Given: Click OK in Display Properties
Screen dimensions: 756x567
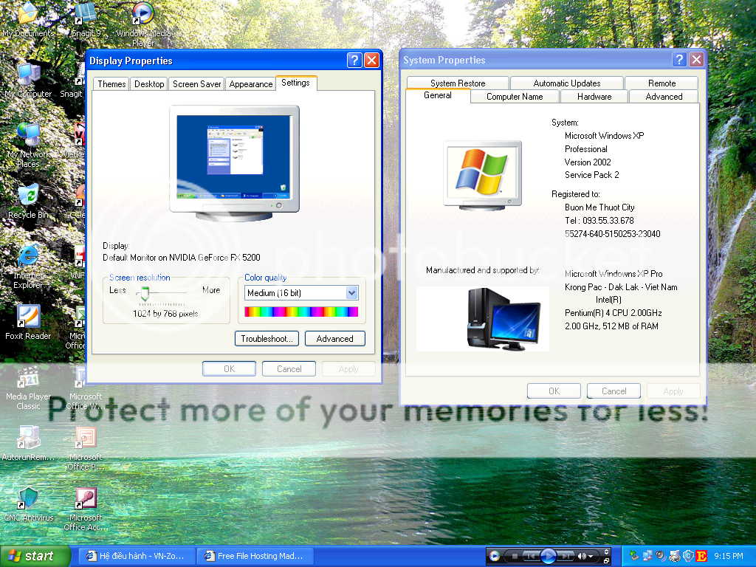Looking at the screenshot, I should (x=229, y=369).
